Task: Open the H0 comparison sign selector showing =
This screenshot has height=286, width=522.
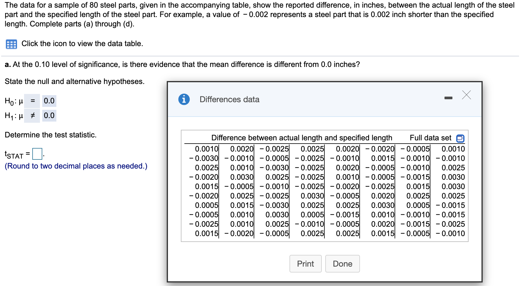Action: [32, 101]
